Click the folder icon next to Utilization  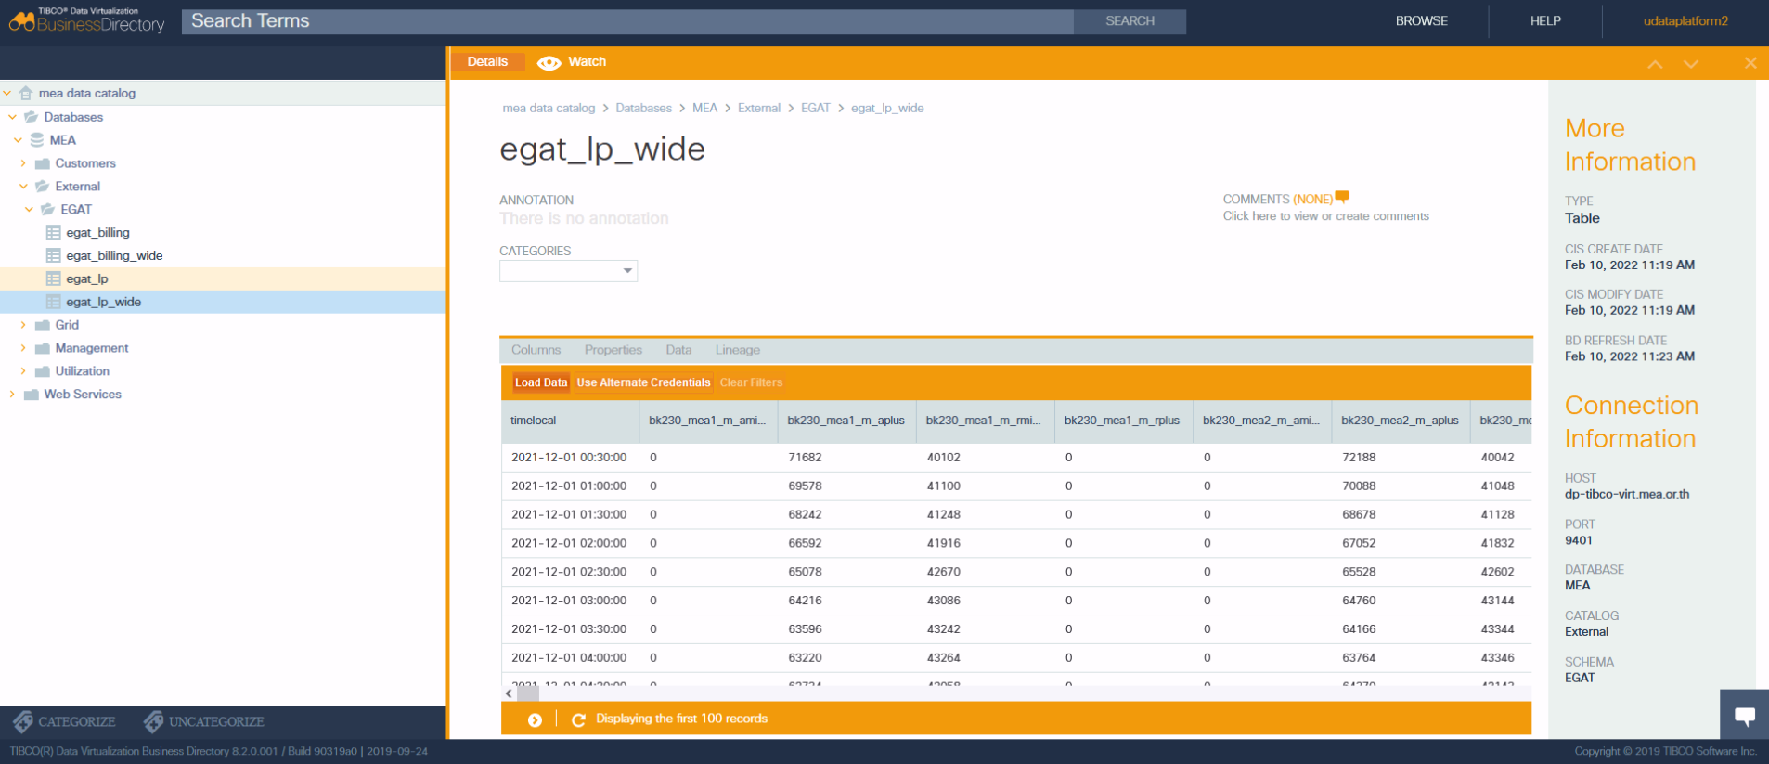pyautogui.click(x=43, y=371)
